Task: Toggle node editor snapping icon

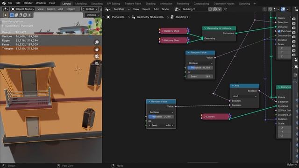Action: pyautogui.click(x=270, y=9)
